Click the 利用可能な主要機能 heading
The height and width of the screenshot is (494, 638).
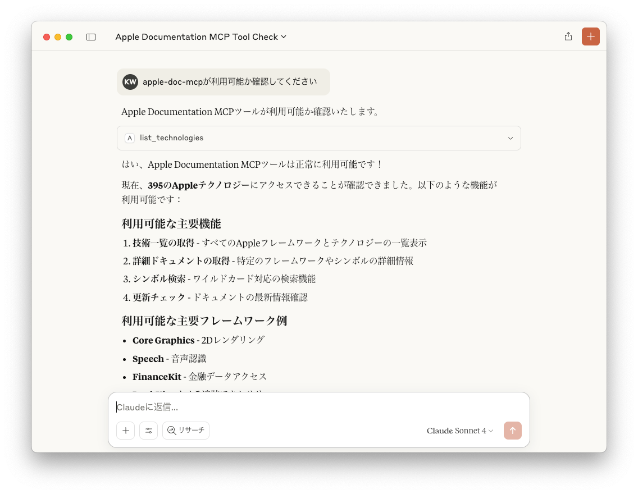171,223
